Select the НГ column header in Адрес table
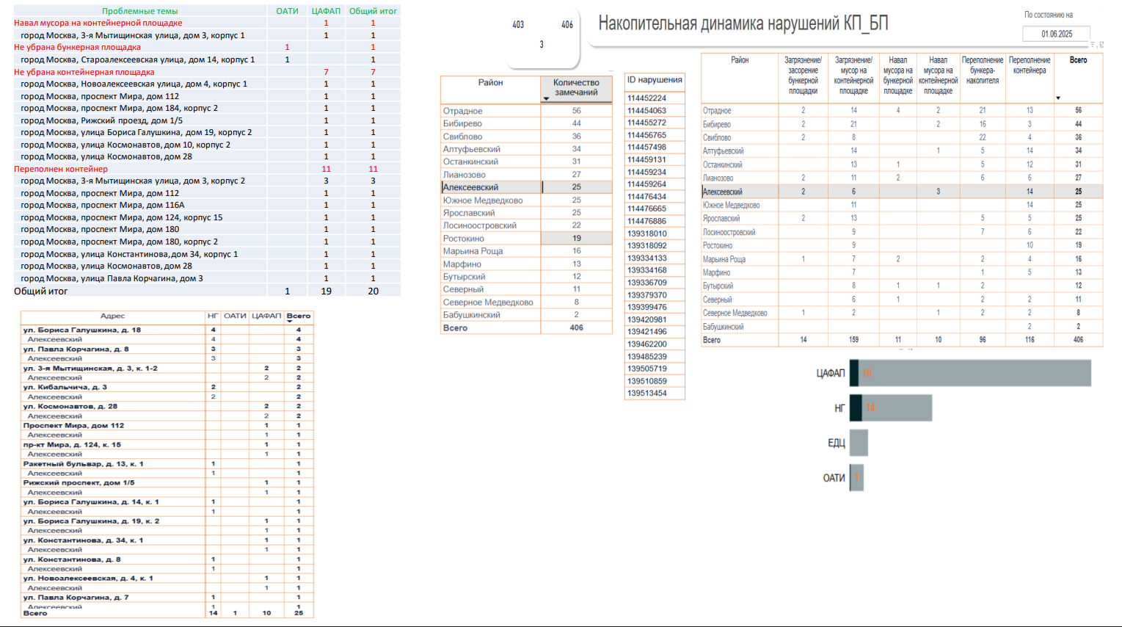The image size is (1122, 627). [x=213, y=316]
